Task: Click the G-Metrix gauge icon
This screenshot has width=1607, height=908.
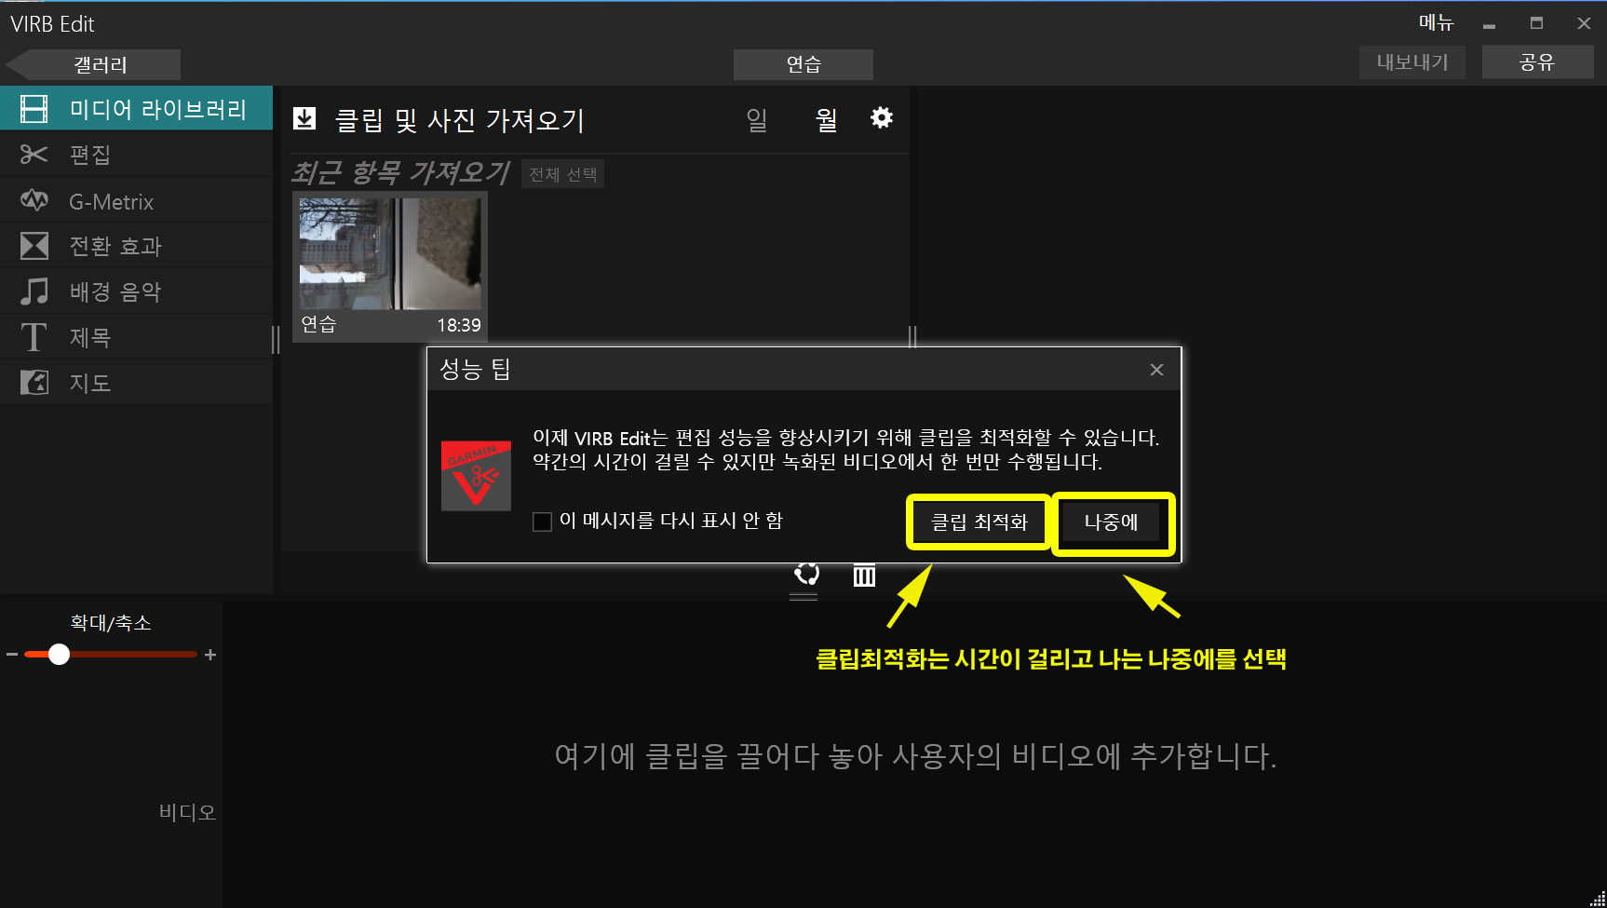Action: tap(34, 200)
